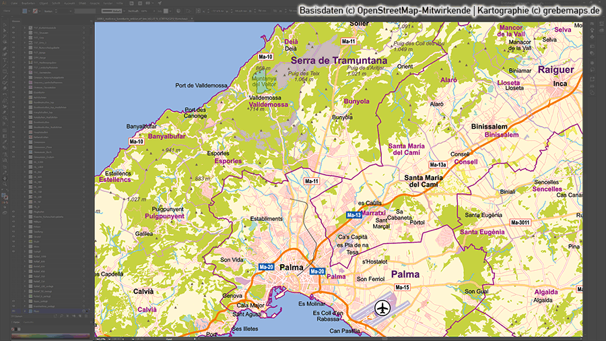
Task: Hide the TXT_Strassen layer via eye icon
Action: (x=13, y=32)
